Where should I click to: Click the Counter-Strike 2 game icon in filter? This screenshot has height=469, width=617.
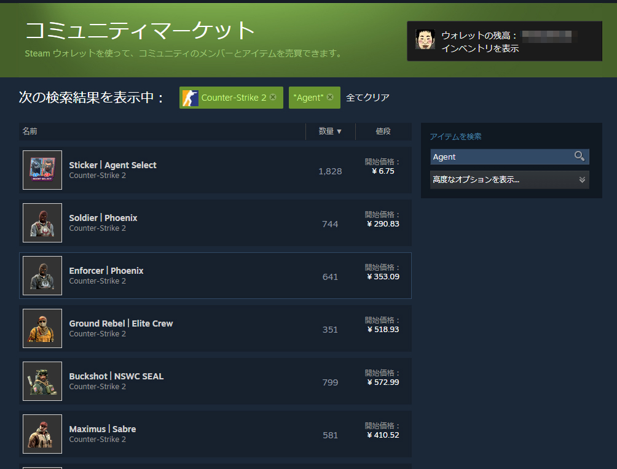click(191, 98)
